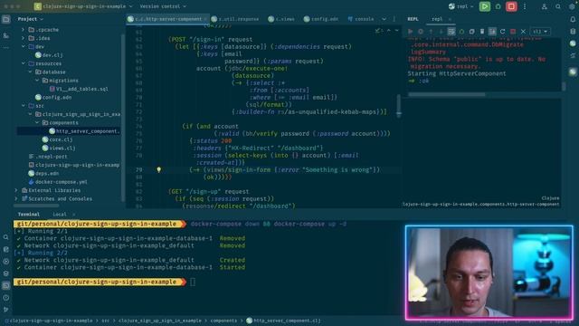Click the Debug bug icon beside Run
This screenshot has width=579, height=326.
click(498, 6)
